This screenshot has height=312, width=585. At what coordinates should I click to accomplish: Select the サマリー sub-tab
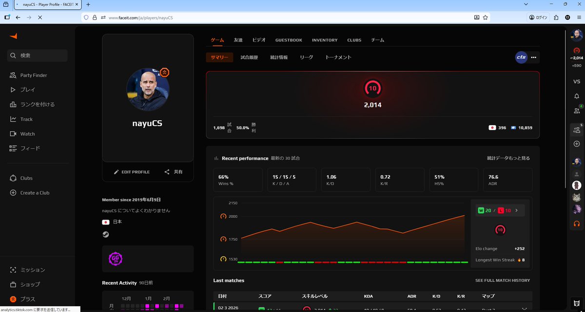click(x=219, y=57)
